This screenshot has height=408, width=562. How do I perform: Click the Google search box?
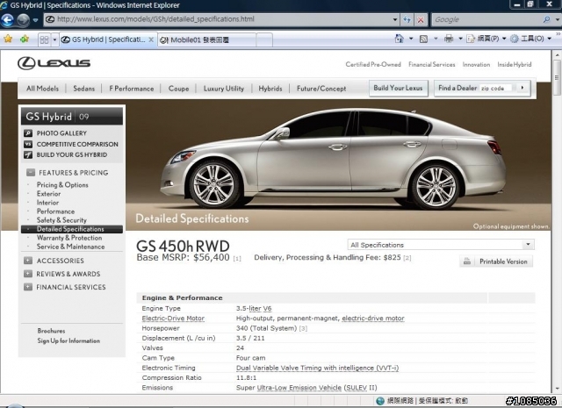pos(486,19)
